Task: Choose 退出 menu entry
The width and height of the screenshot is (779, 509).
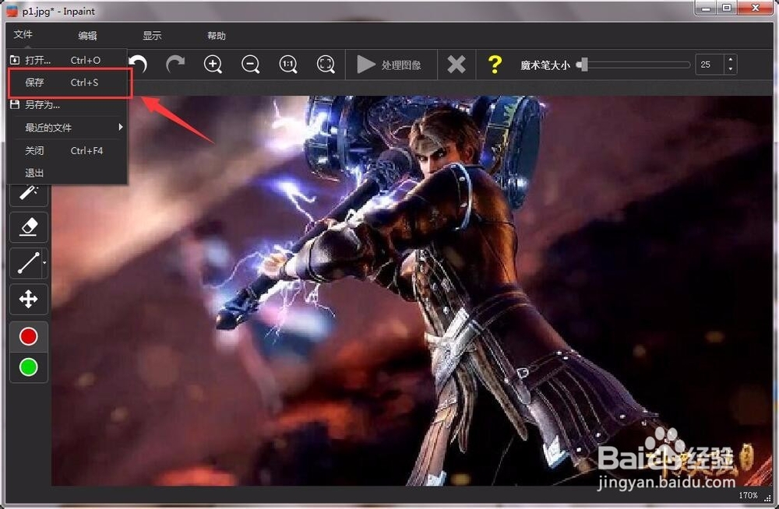Action: [x=68, y=173]
